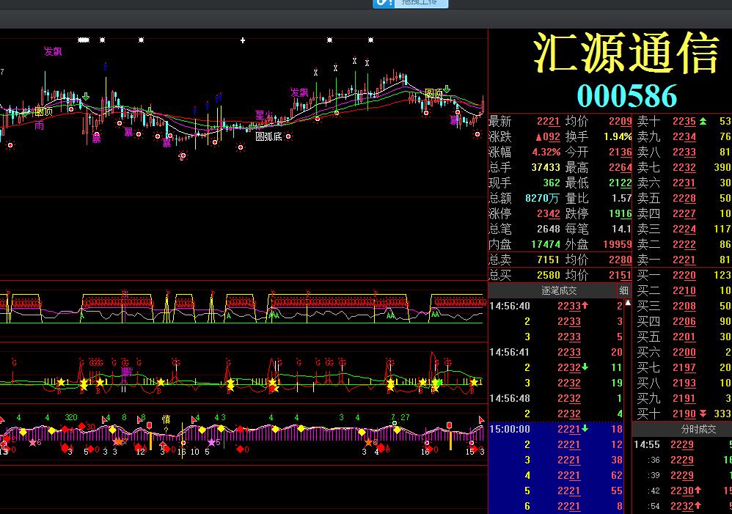Click the 买十 bid price 2190

click(x=684, y=414)
